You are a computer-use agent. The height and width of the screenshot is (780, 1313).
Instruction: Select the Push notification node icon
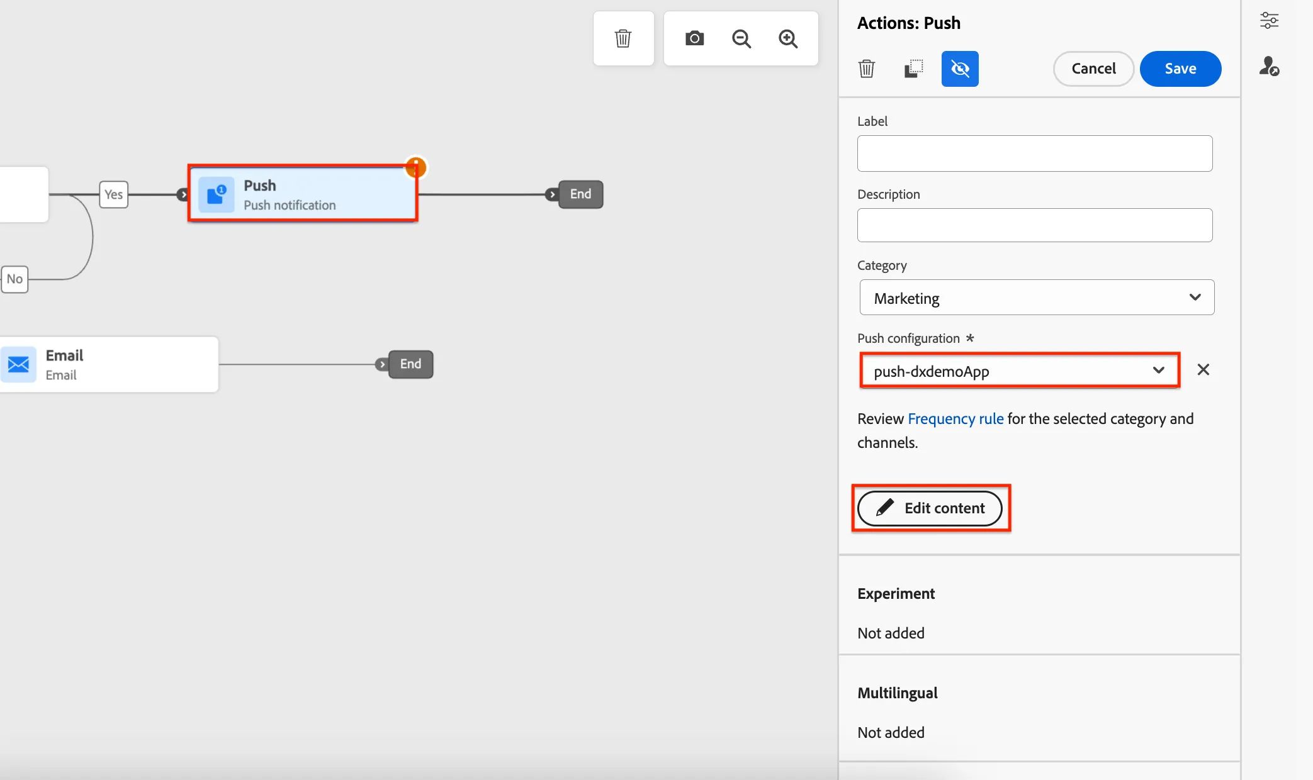click(217, 194)
